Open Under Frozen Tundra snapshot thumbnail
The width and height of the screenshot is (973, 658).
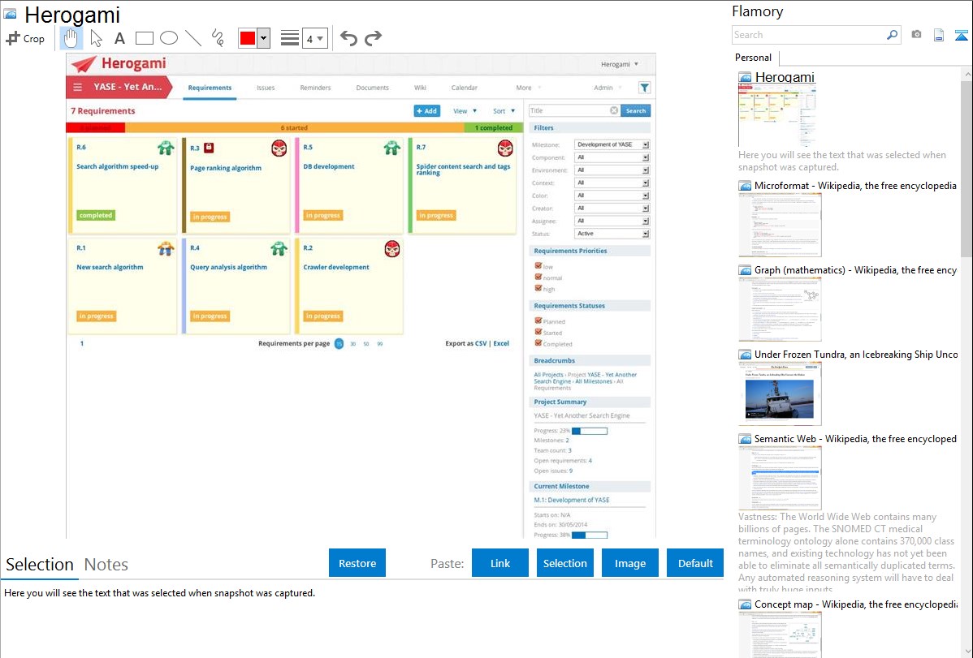click(780, 394)
